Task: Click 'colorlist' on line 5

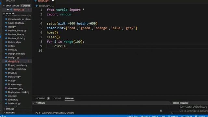Action: tap(55, 28)
